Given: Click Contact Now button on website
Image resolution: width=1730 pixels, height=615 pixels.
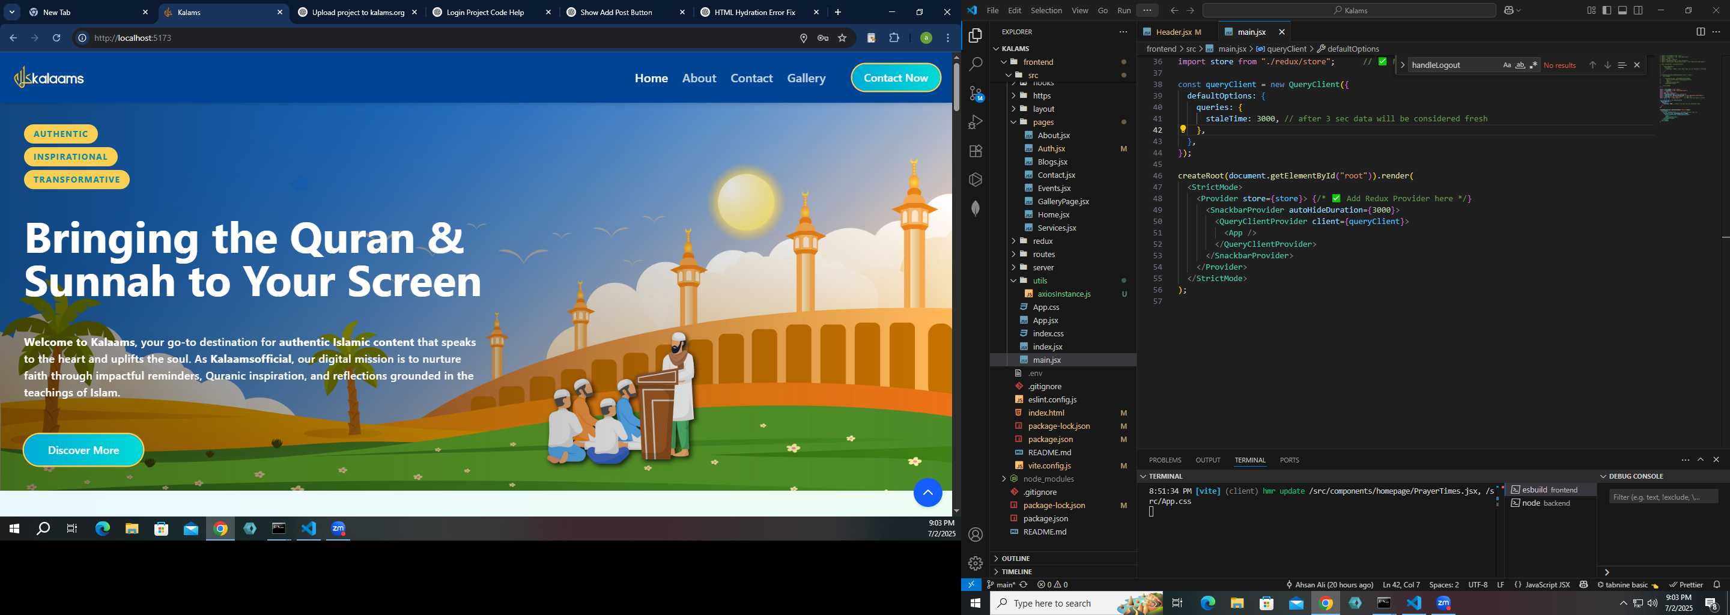Looking at the screenshot, I should coord(896,78).
